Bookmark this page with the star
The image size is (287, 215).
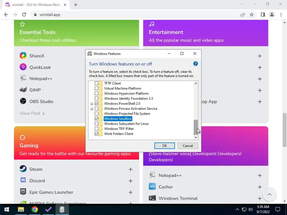click(252, 15)
